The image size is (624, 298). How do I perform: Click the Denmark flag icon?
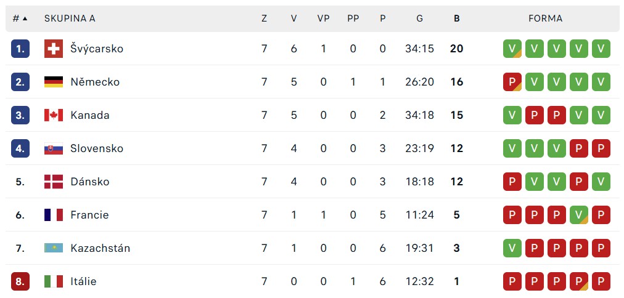(53, 182)
